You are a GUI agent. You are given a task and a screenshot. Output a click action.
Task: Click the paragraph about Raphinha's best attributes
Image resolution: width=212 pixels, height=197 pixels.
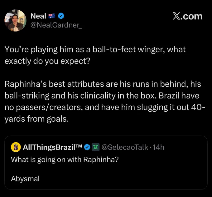105,101
